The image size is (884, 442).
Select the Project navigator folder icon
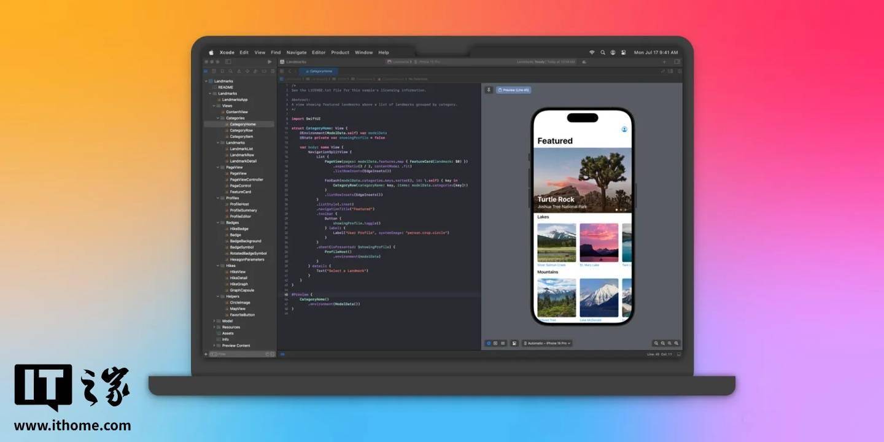pos(206,71)
